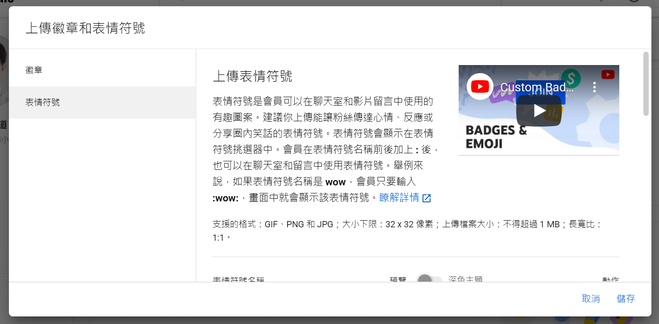
Task: Open the external link icon beside 瞭解詳情
Action: tap(427, 198)
